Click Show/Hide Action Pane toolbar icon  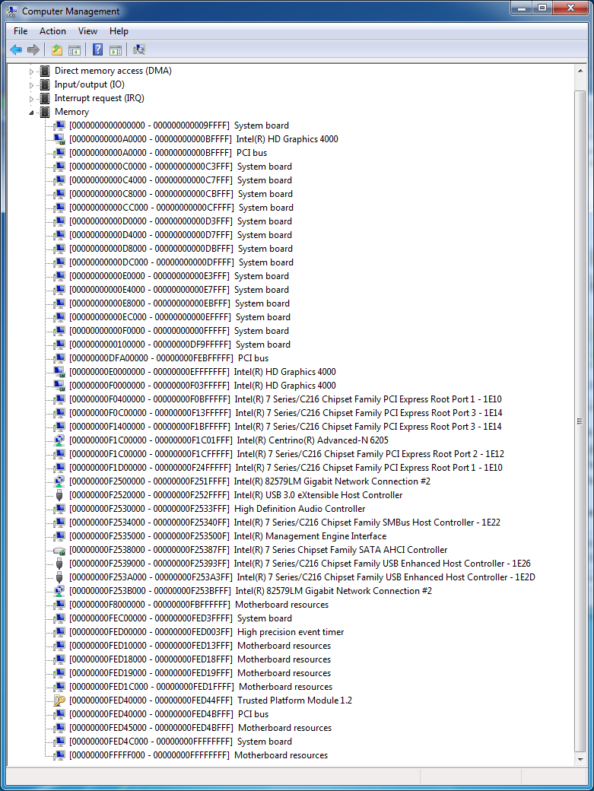point(116,49)
